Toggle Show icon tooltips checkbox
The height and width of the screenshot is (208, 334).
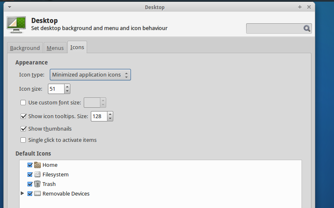coord(23,116)
